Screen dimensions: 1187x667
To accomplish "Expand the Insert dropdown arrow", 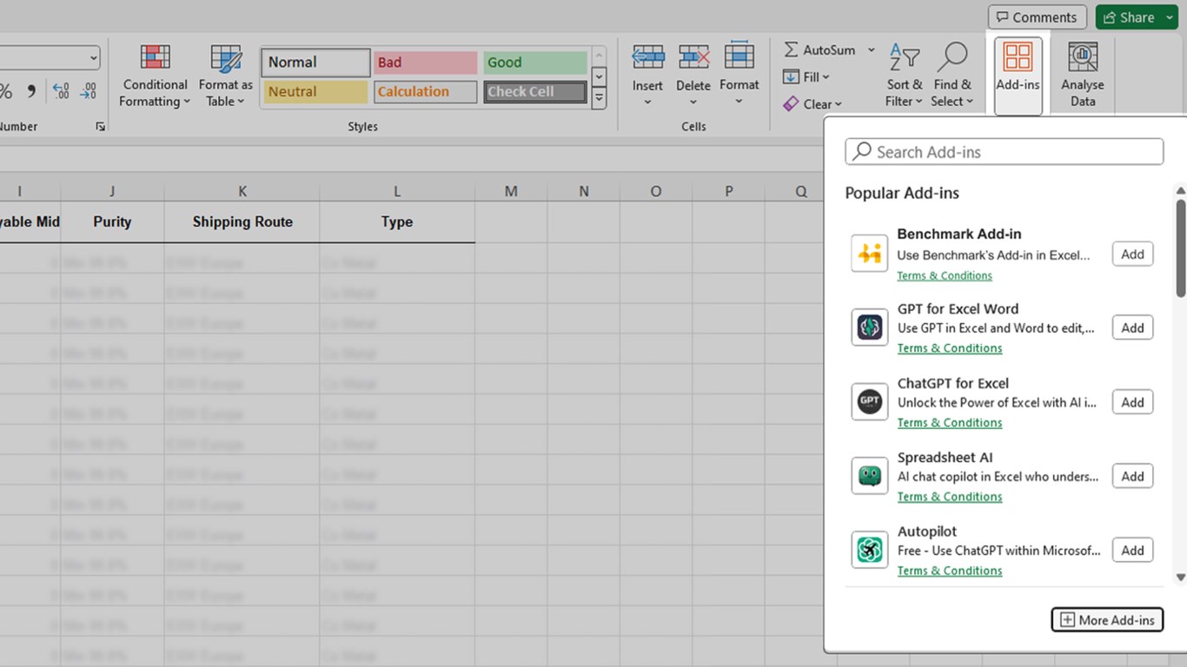I will tap(647, 102).
